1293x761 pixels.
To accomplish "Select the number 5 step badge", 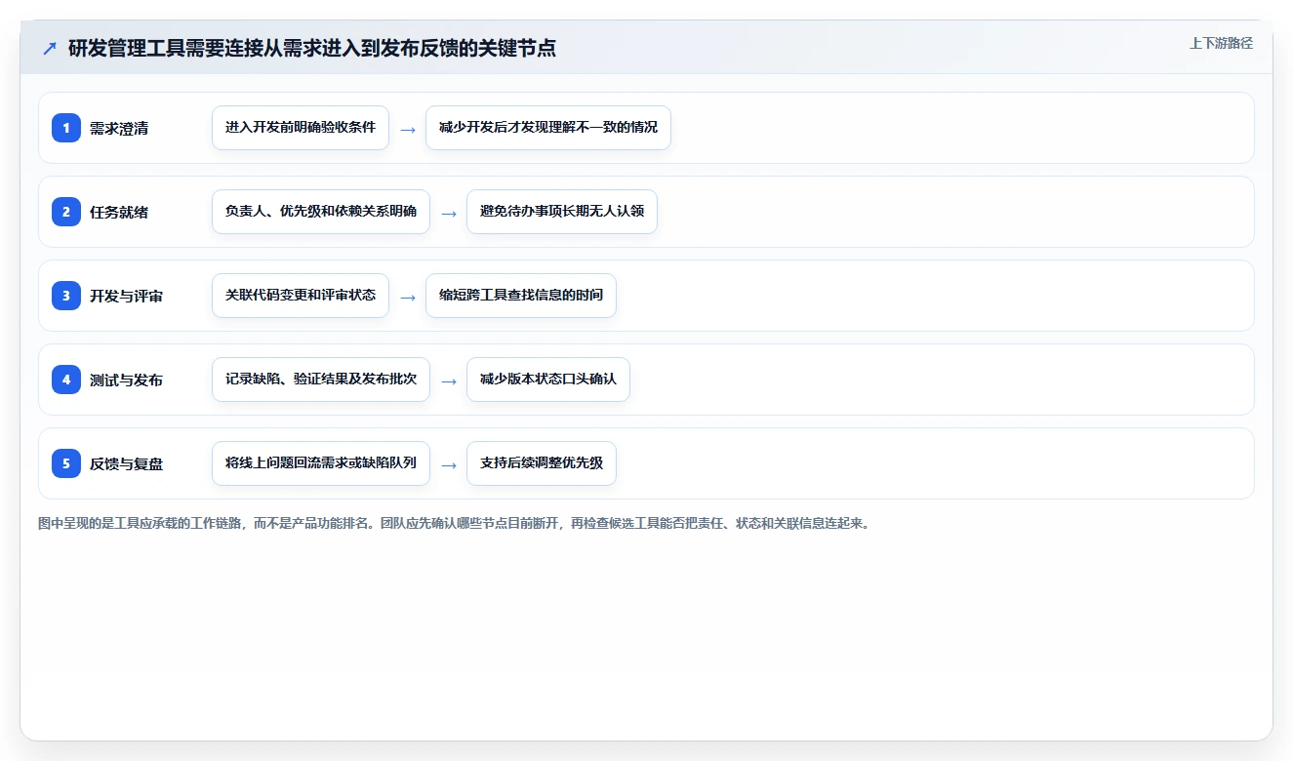I will 66,463.
